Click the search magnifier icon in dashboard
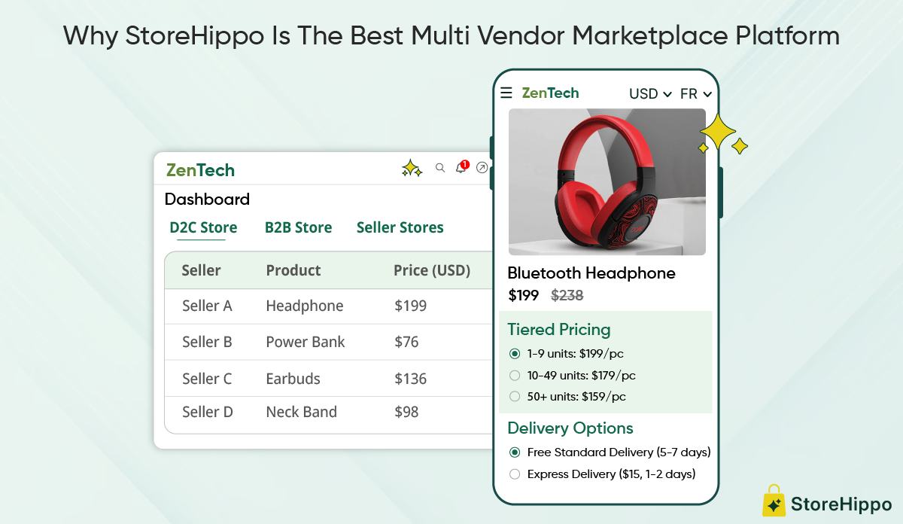This screenshot has width=903, height=524. tap(440, 168)
